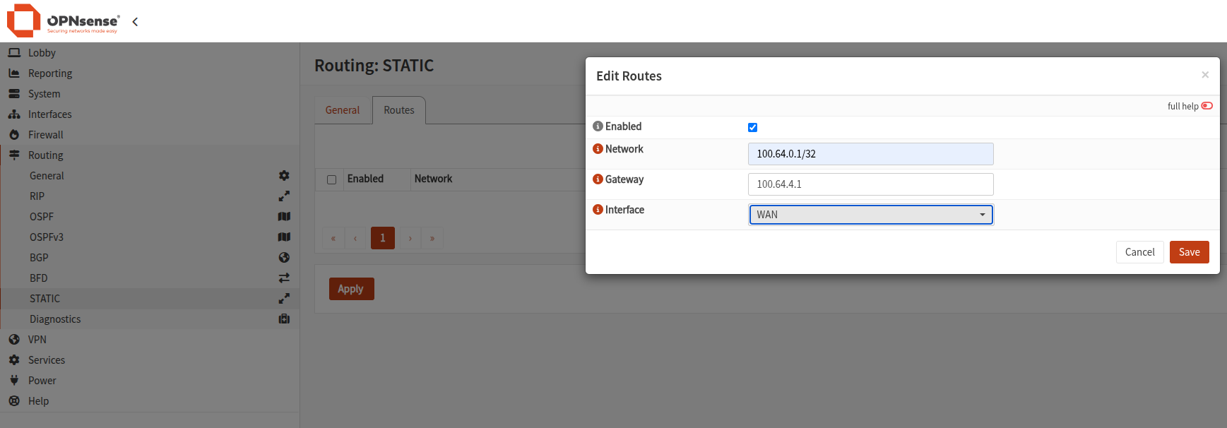Image resolution: width=1227 pixels, height=428 pixels.
Task: Cancel the Edit Routes dialog
Action: click(1139, 252)
